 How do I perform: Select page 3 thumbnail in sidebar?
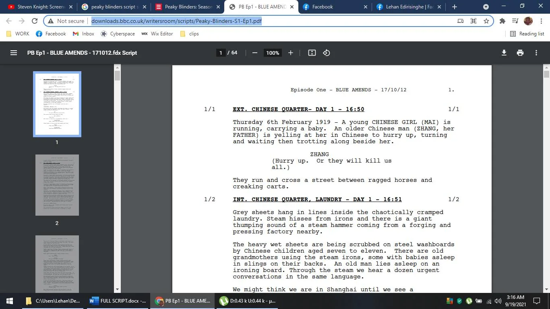click(57, 264)
